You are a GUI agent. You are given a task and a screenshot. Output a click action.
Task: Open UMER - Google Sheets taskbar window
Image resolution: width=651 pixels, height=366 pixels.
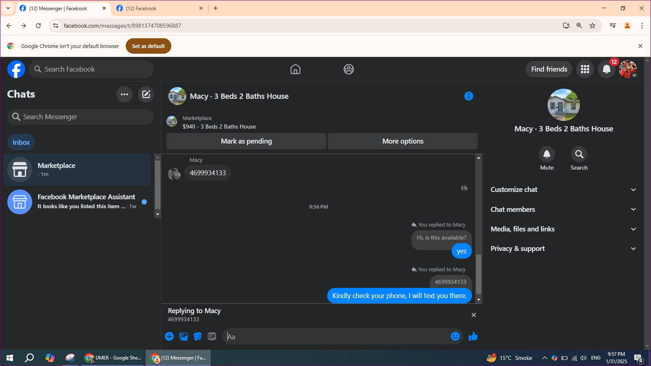113,358
